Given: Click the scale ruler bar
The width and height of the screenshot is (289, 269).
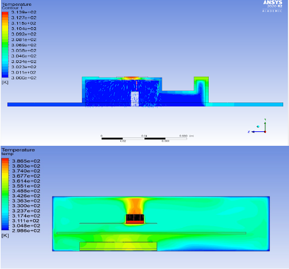Looking at the screenshot, I should (x=144, y=138).
